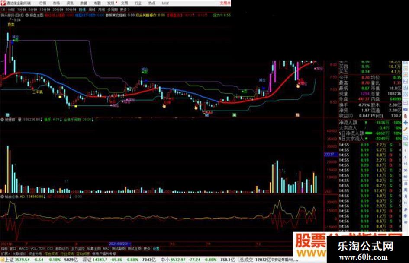Click the 今开 opening price value
Viewport: 409px width, 263px height.
click(x=365, y=78)
